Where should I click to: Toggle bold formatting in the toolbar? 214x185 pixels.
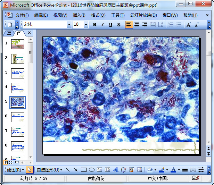click(x=95, y=25)
